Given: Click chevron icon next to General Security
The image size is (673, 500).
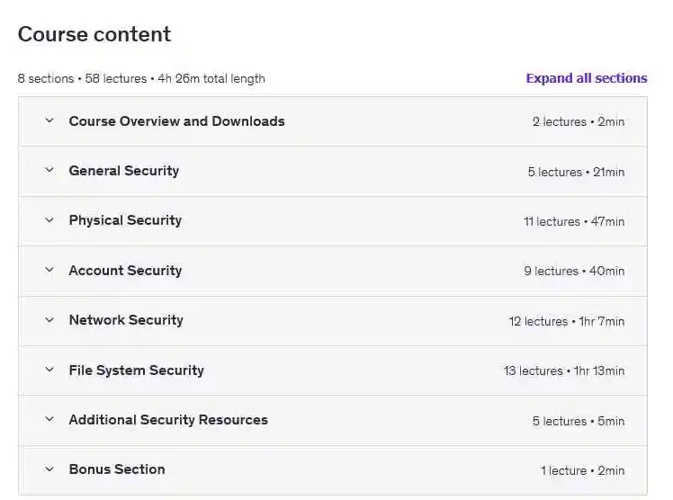Looking at the screenshot, I should [x=49, y=170].
